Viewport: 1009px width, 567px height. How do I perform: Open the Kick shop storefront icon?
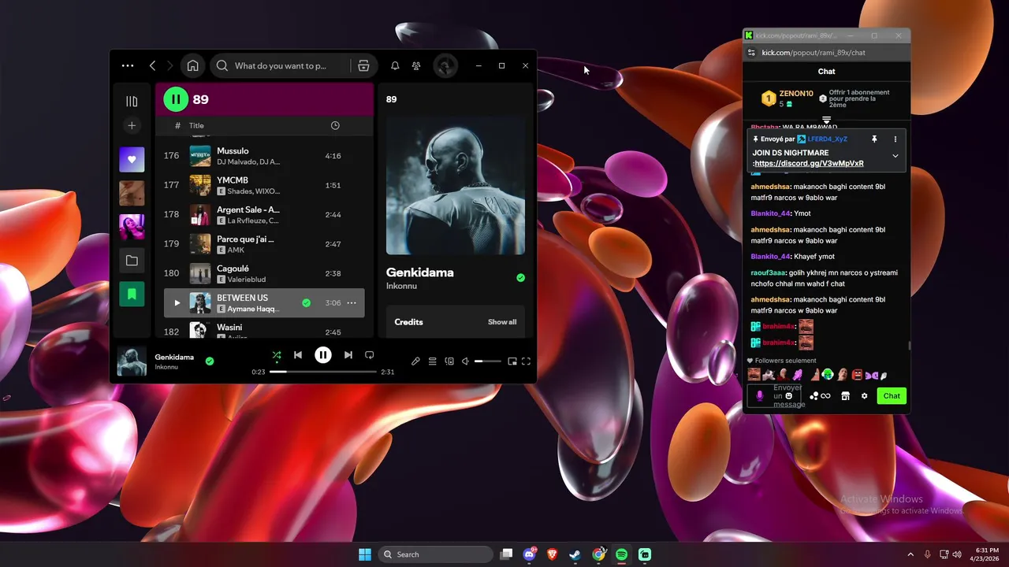tap(845, 396)
